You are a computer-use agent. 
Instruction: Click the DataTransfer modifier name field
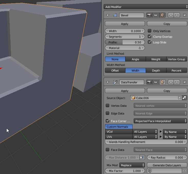pos(132,82)
